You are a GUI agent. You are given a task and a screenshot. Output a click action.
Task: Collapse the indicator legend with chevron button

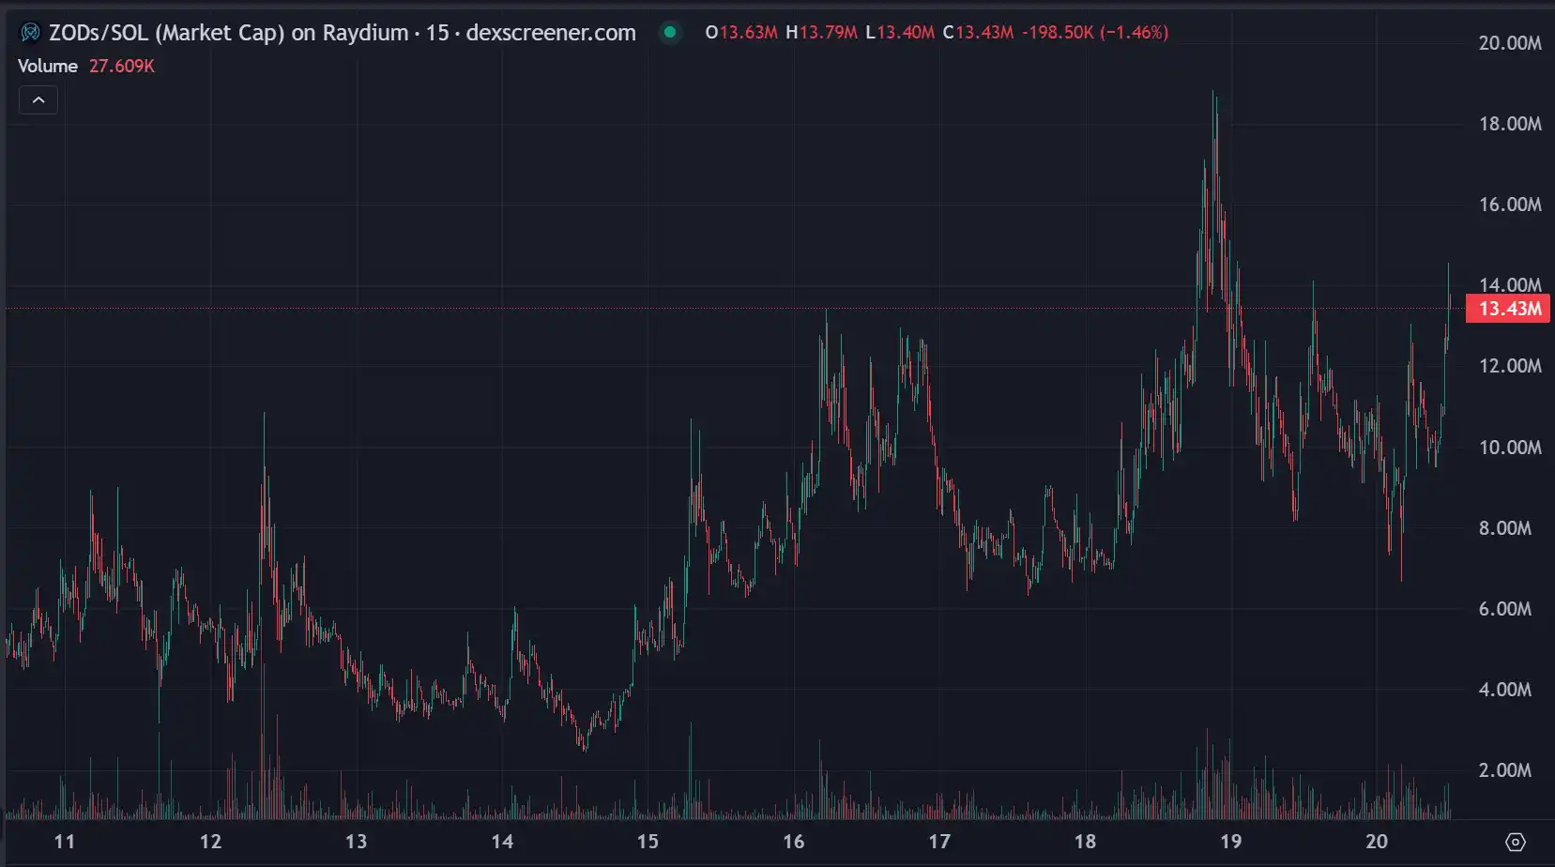[x=38, y=99]
